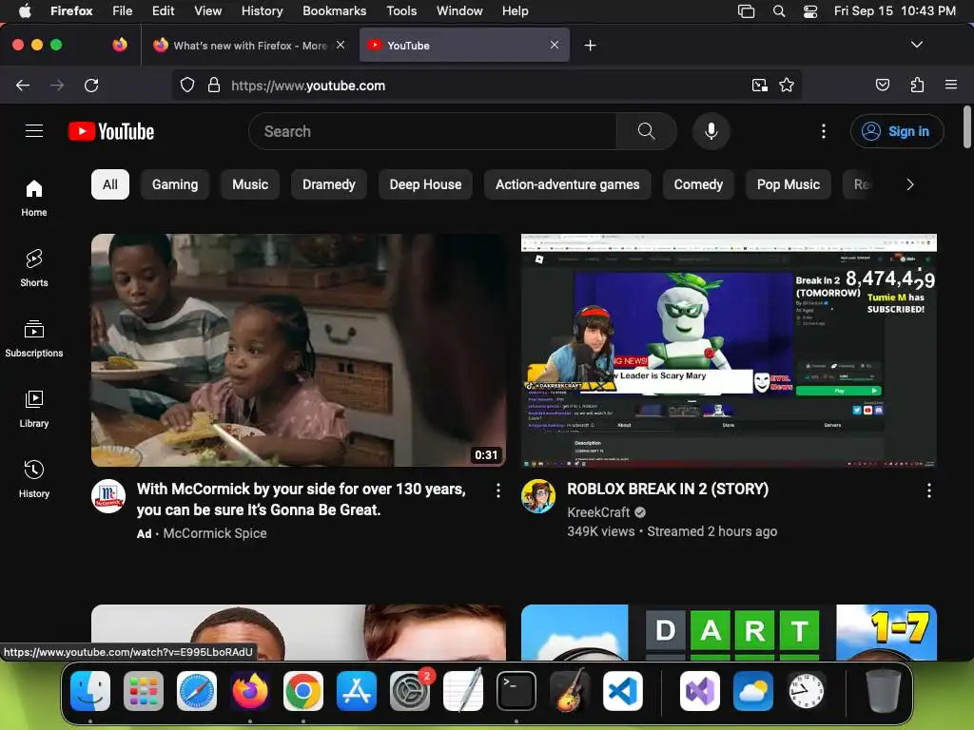This screenshot has width=974, height=730.
Task: Open McCormick ad options three dots
Action: pyautogui.click(x=498, y=490)
